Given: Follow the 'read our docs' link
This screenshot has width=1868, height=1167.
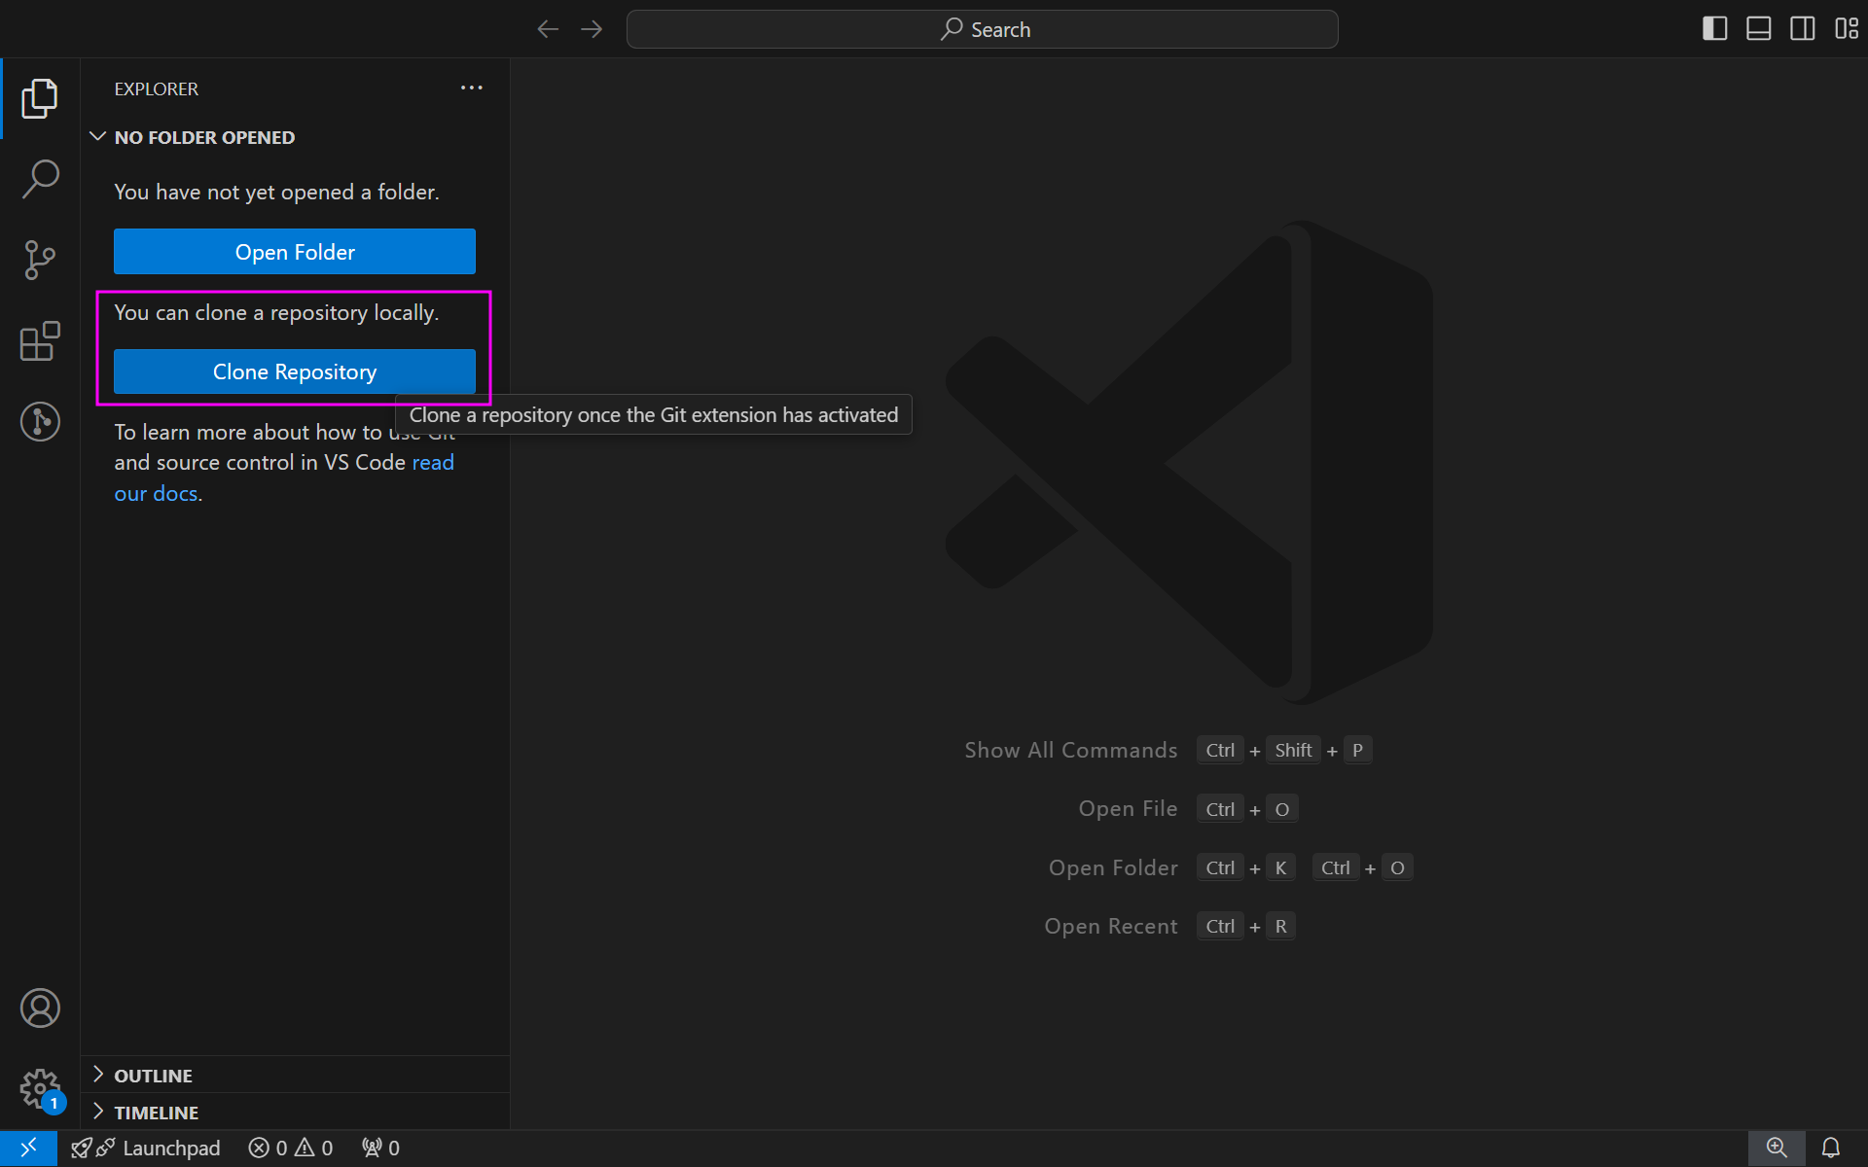Looking at the screenshot, I should [x=433, y=463].
